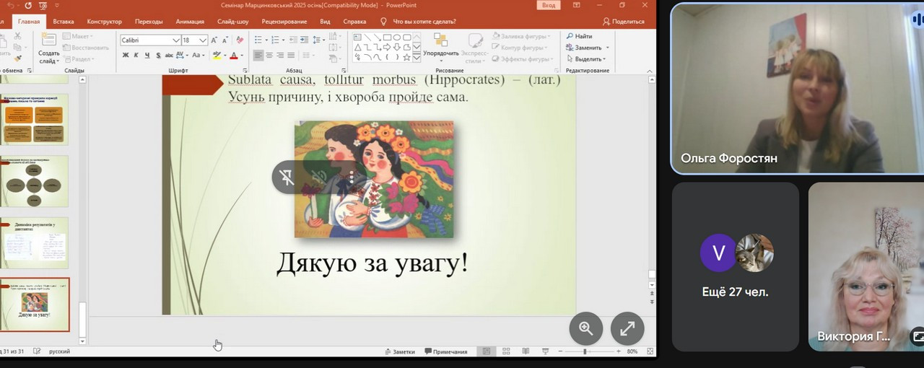The width and height of the screenshot is (924, 368).
Task: Click the Вход sign-in button
Action: click(549, 5)
